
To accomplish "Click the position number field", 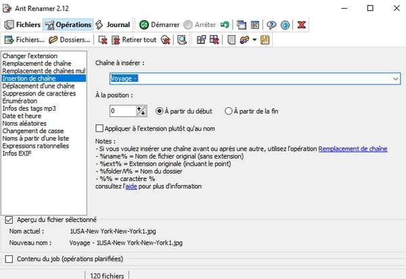I will [123, 111].
